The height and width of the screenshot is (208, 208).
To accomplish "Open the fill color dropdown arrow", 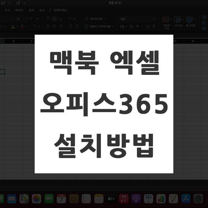I will pyautogui.click(x=17, y=27).
